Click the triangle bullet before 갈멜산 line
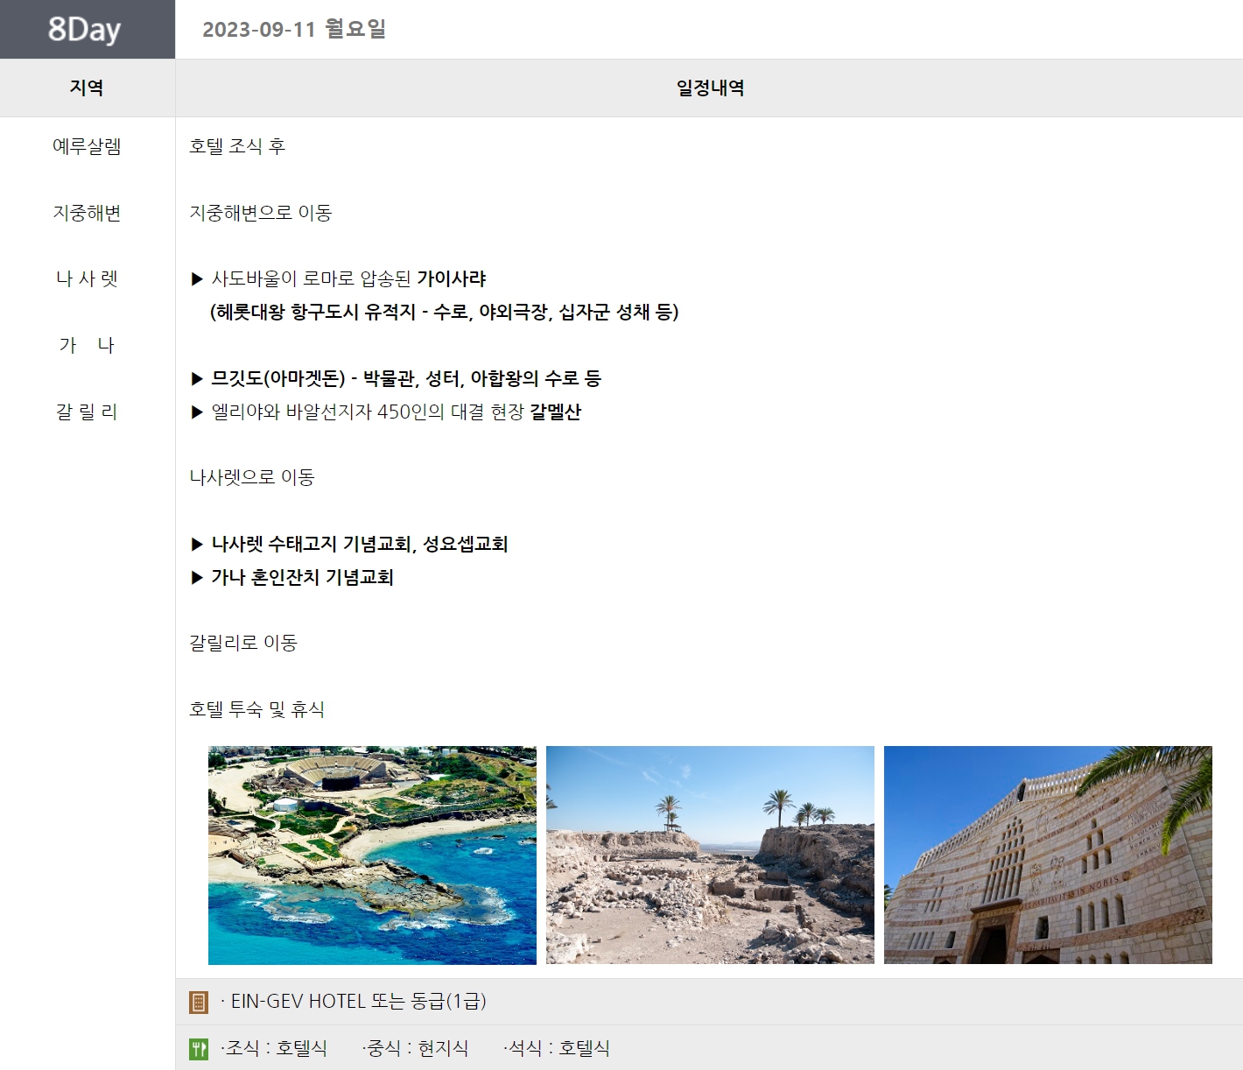 [197, 412]
